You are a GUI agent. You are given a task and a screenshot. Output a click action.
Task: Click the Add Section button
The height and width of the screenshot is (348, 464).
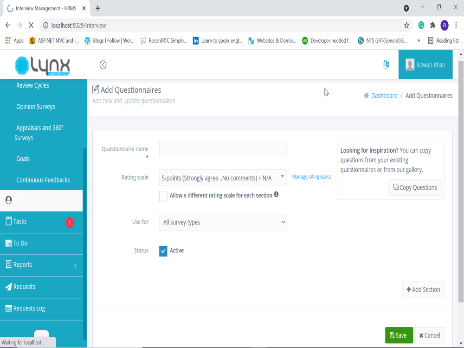coord(423,289)
